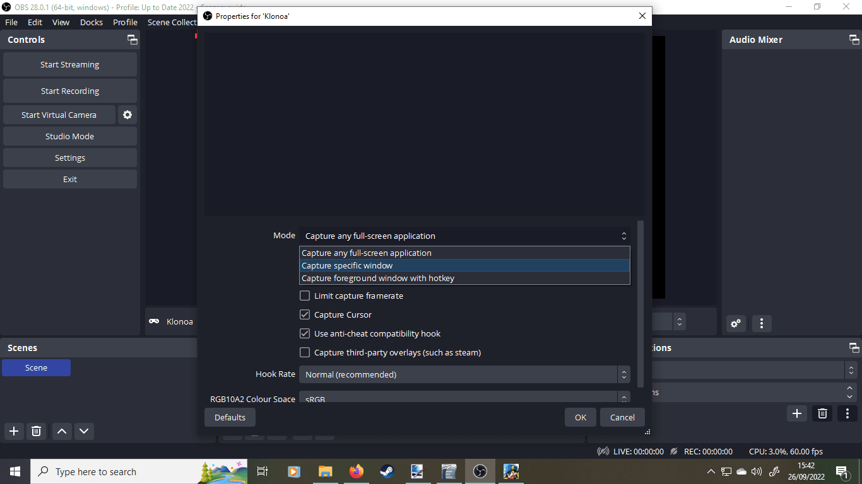Choose Capture any full-screen application option
The width and height of the screenshot is (862, 484).
464,253
